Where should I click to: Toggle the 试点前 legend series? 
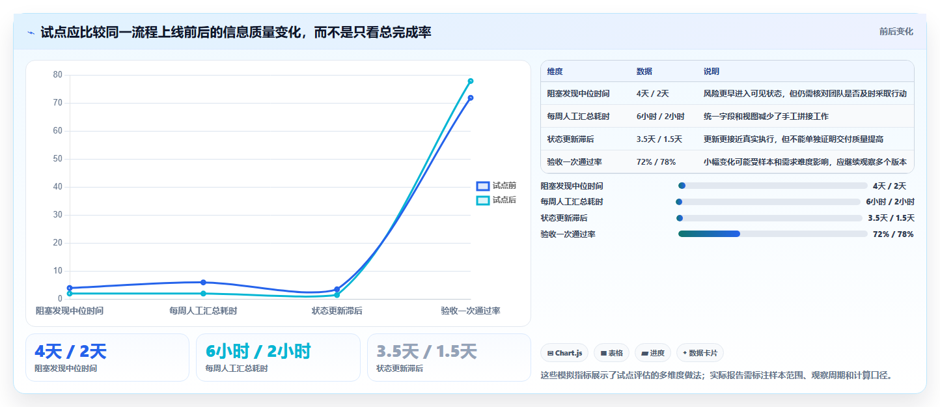click(x=496, y=186)
